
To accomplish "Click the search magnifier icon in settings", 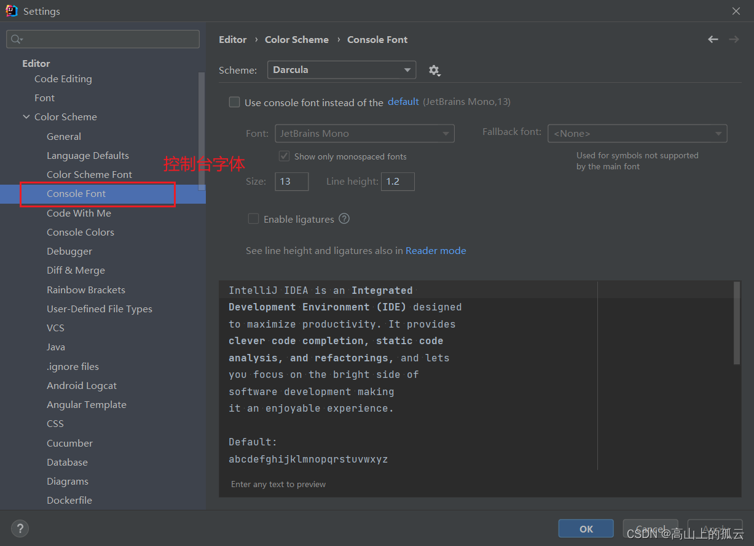I will (x=17, y=39).
